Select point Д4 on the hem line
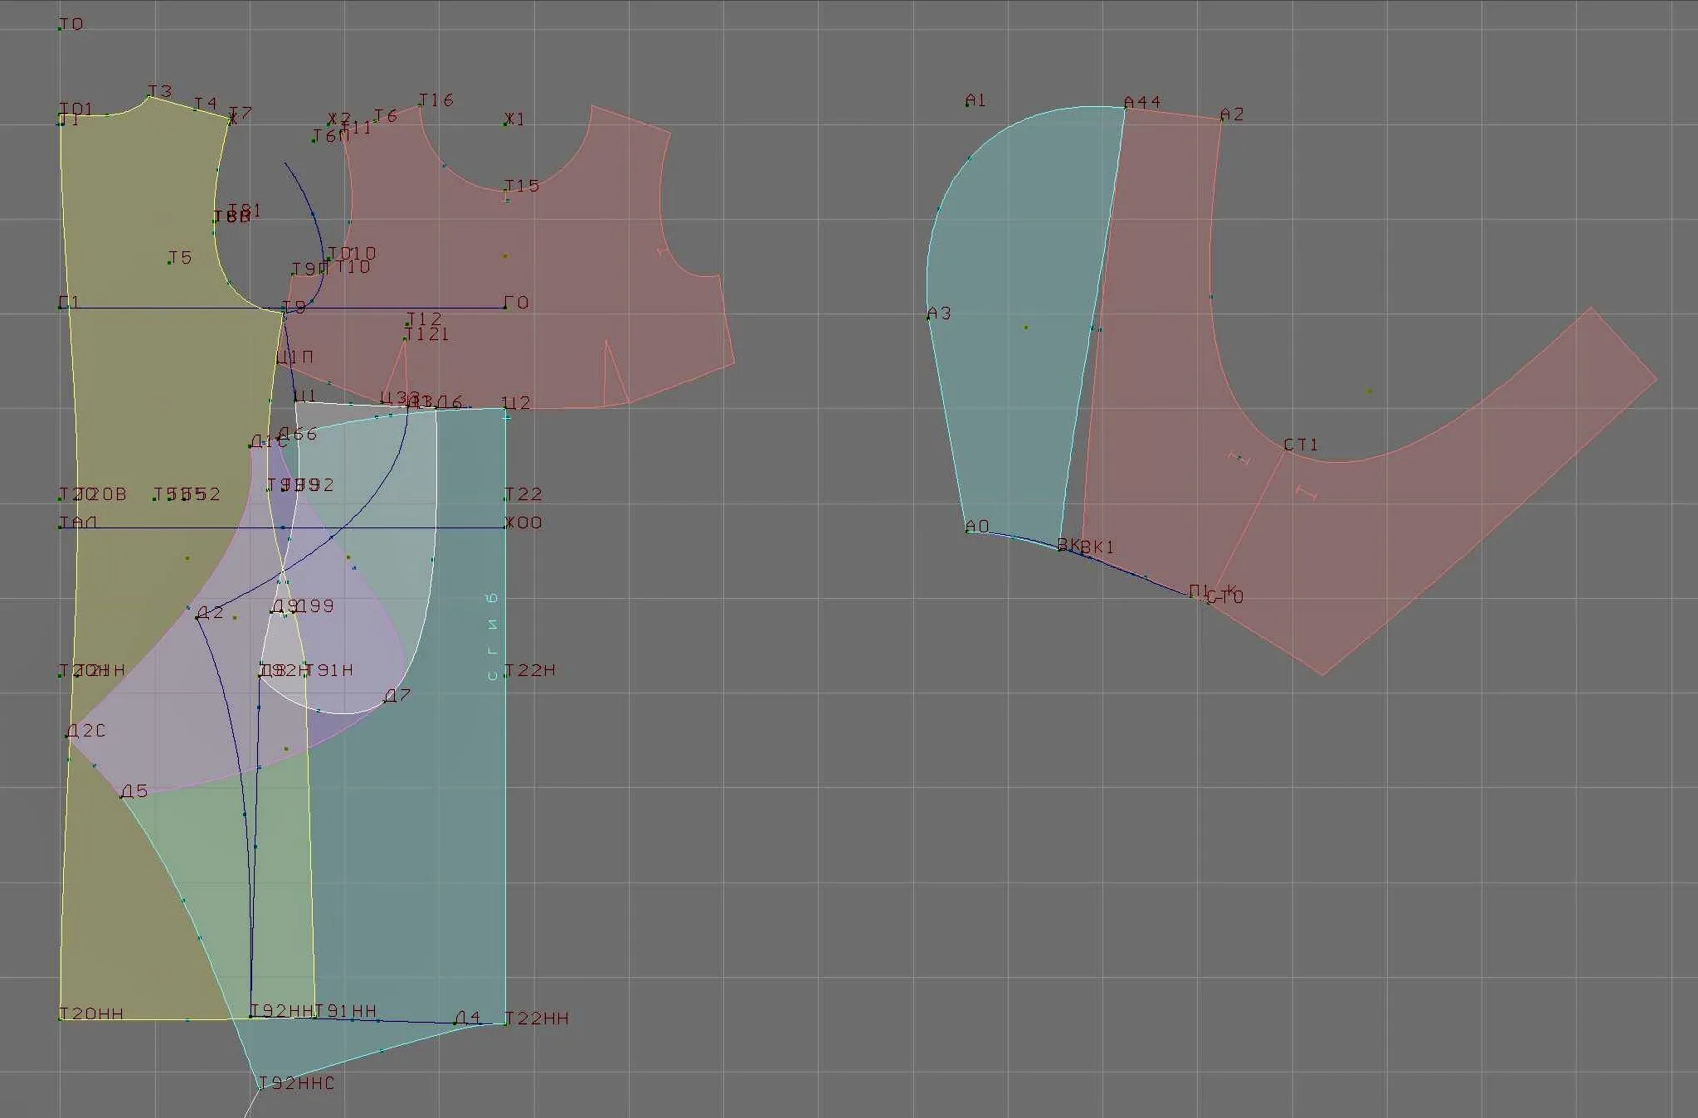The height and width of the screenshot is (1118, 1698). point(456,1023)
